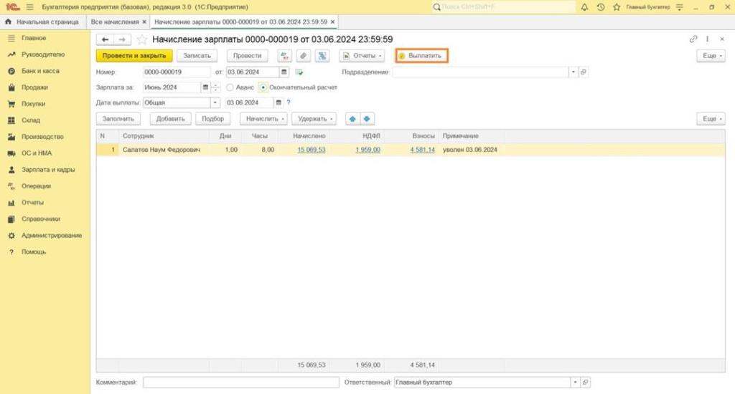Click the paperclip attached files icon
Screen dimensions: 735x394
tap(304, 56)
